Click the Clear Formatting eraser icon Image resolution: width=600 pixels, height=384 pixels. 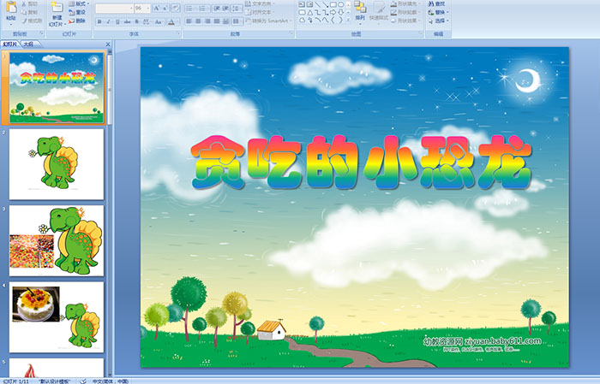(175, 8)
